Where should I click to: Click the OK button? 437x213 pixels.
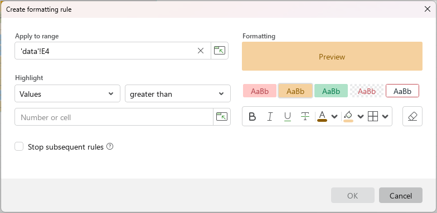(x=353, y=195)
